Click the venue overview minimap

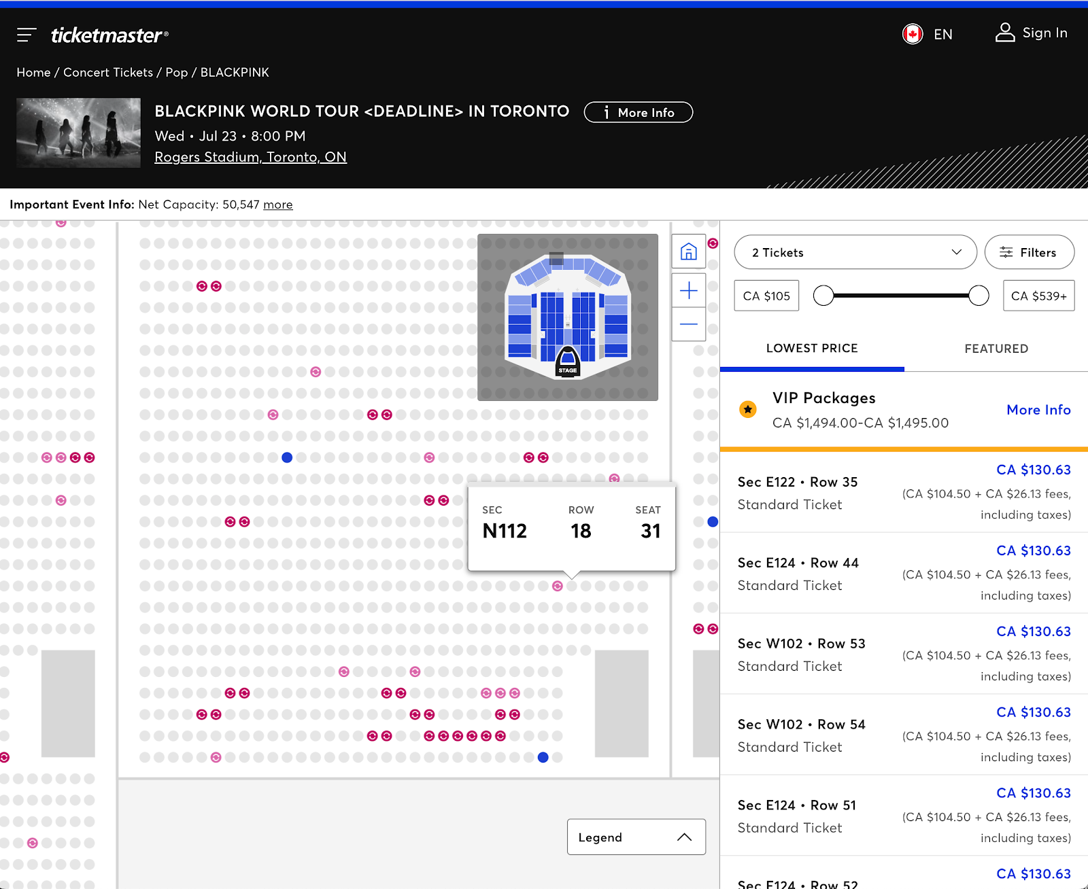click(568, 317)
